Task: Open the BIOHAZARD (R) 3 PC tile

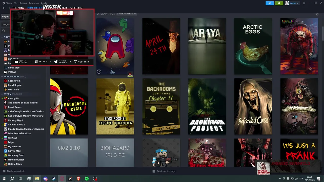Action: [115, 153]
